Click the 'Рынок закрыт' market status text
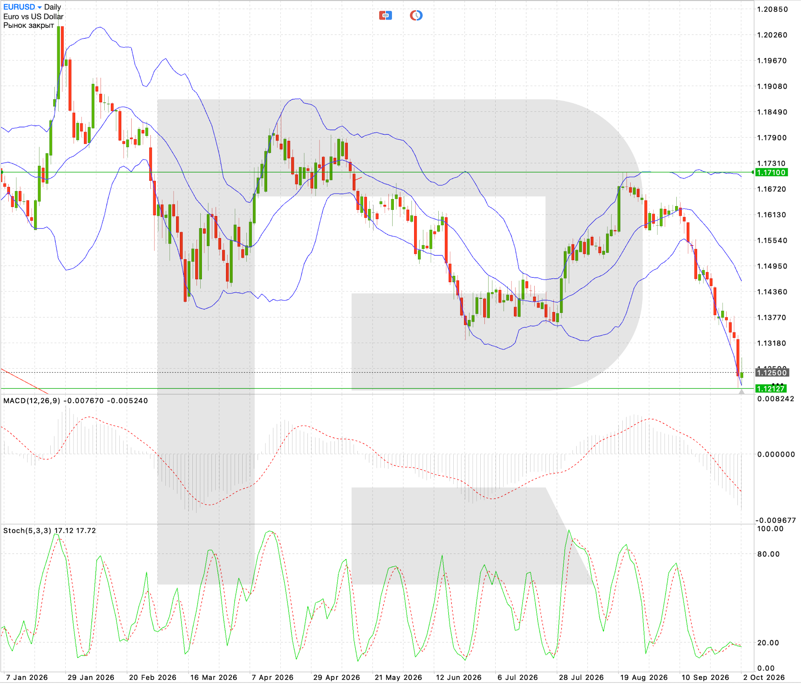 coord(29,25)
